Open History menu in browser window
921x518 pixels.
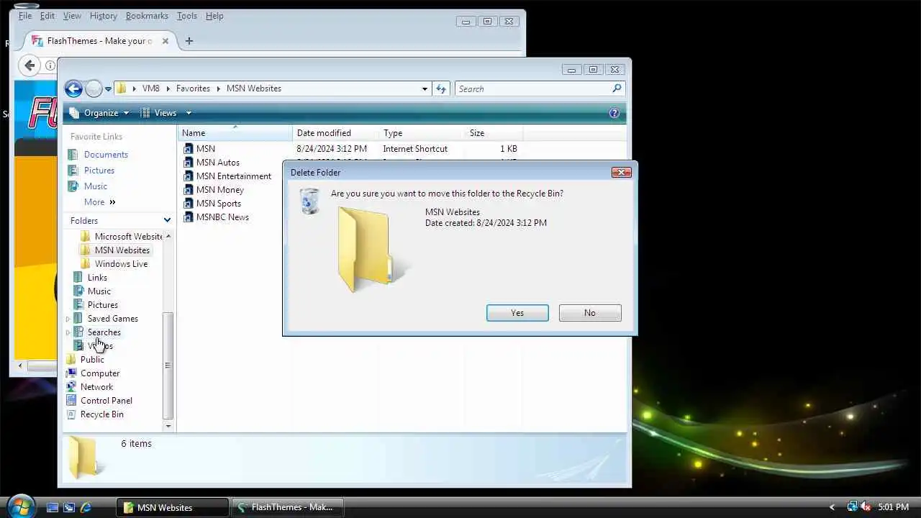point(103,16)
